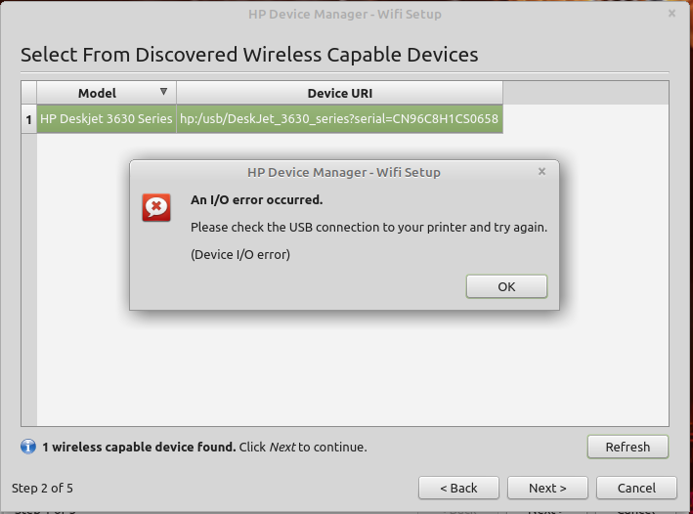Close the Wifi Setup main window

point(671,14)
